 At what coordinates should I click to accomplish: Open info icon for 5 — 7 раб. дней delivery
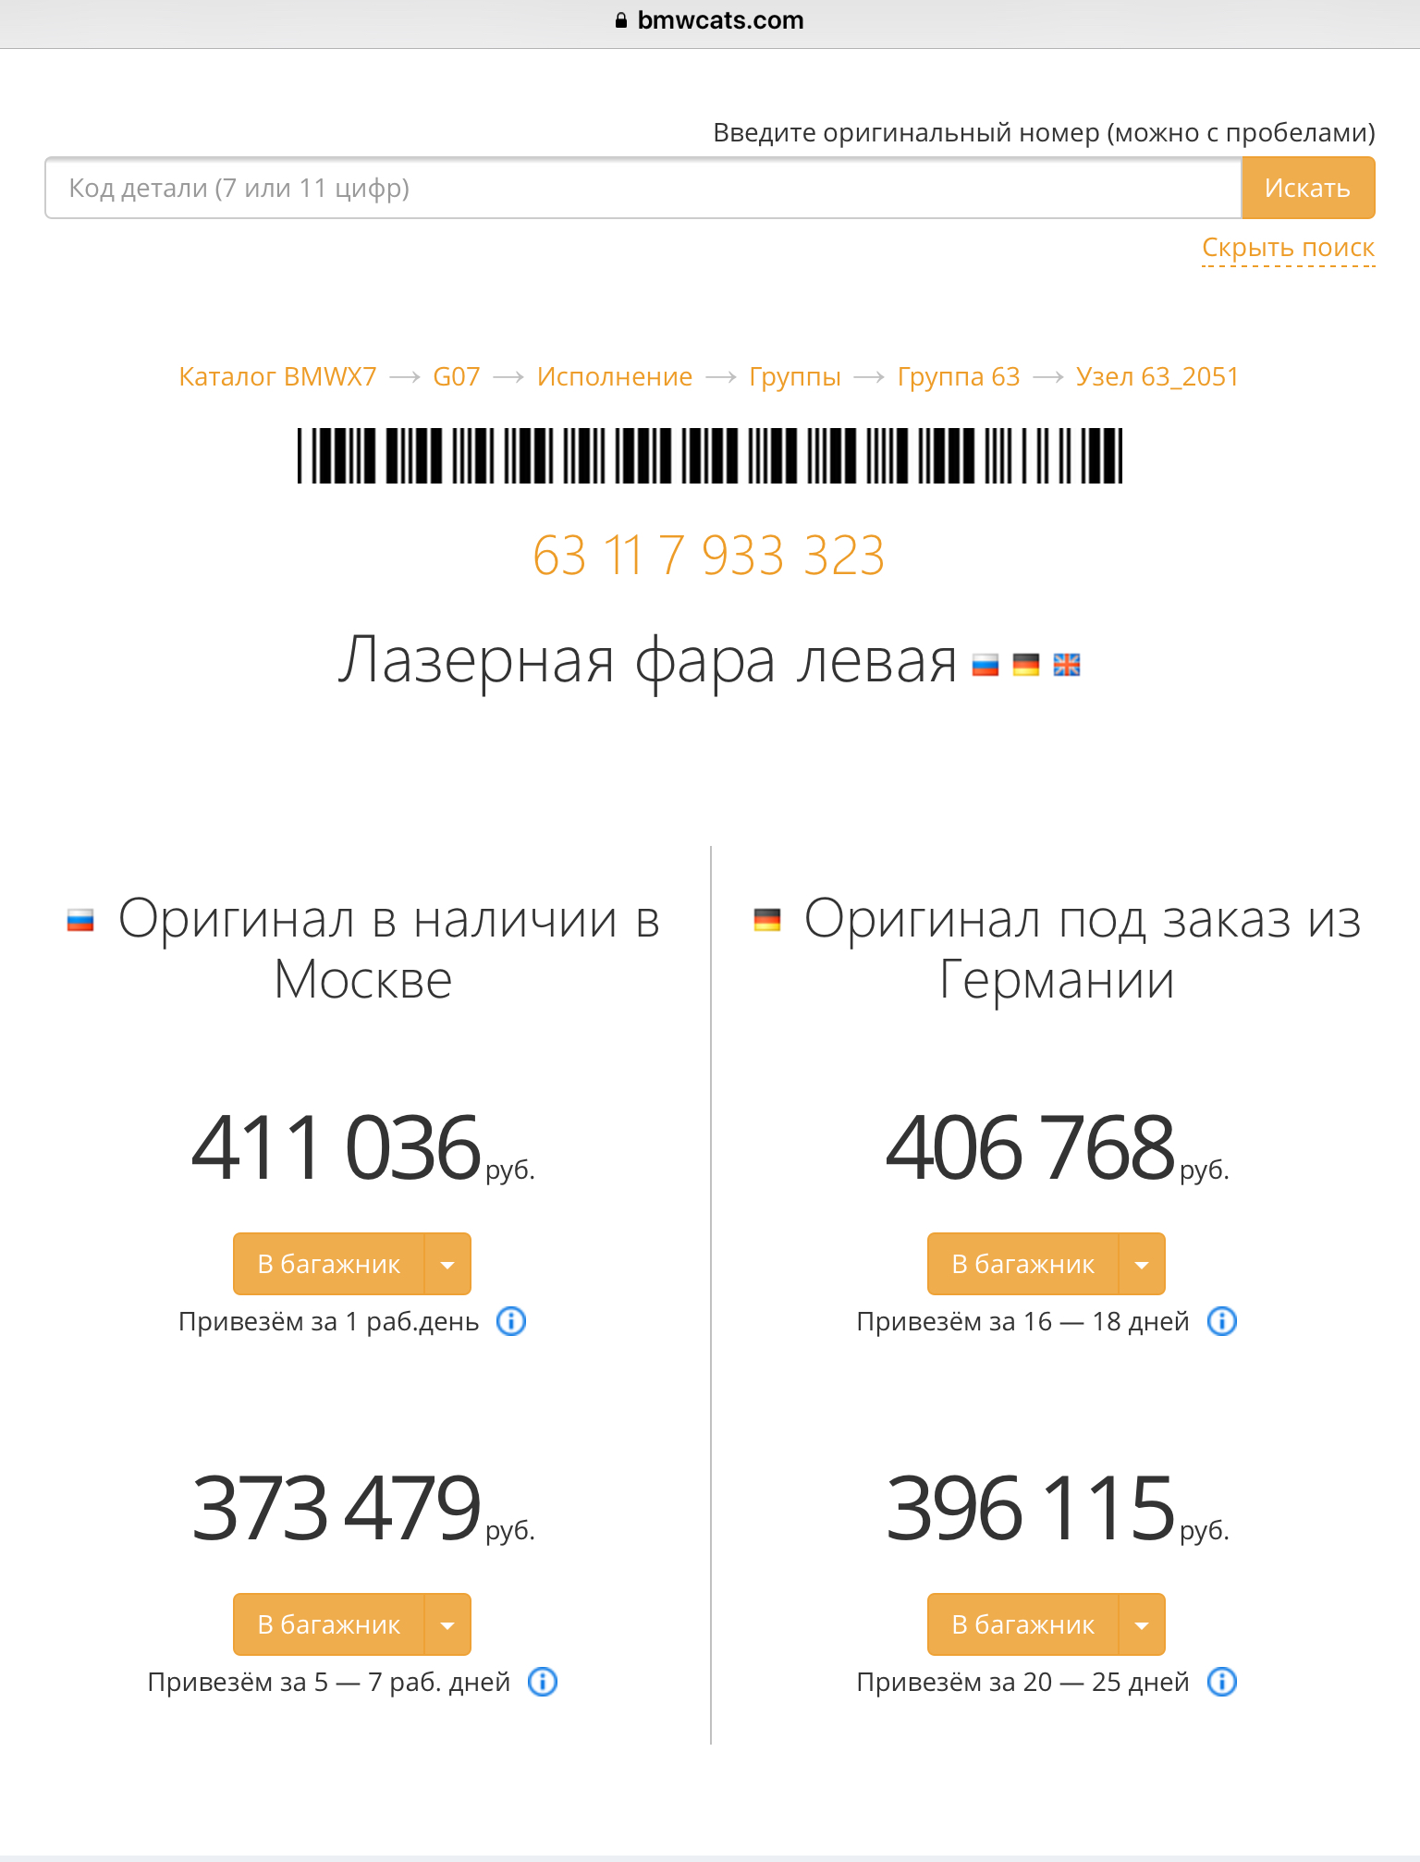(x=543, y=1682)
